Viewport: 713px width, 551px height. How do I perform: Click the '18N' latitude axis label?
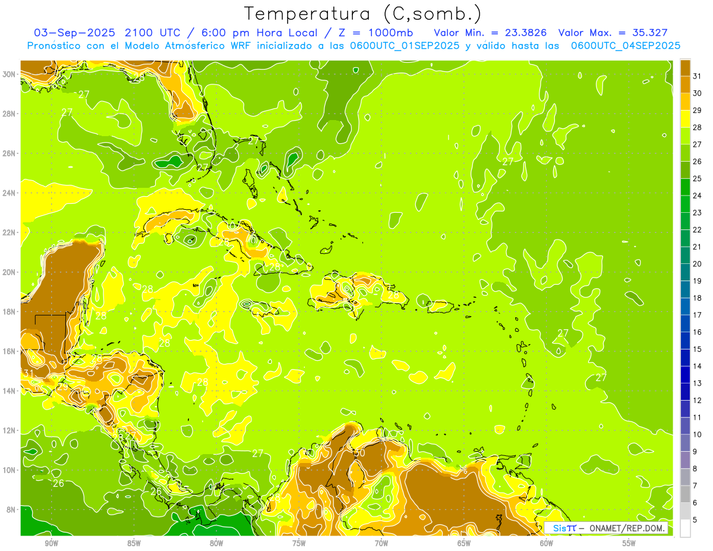tap(10, 311)
